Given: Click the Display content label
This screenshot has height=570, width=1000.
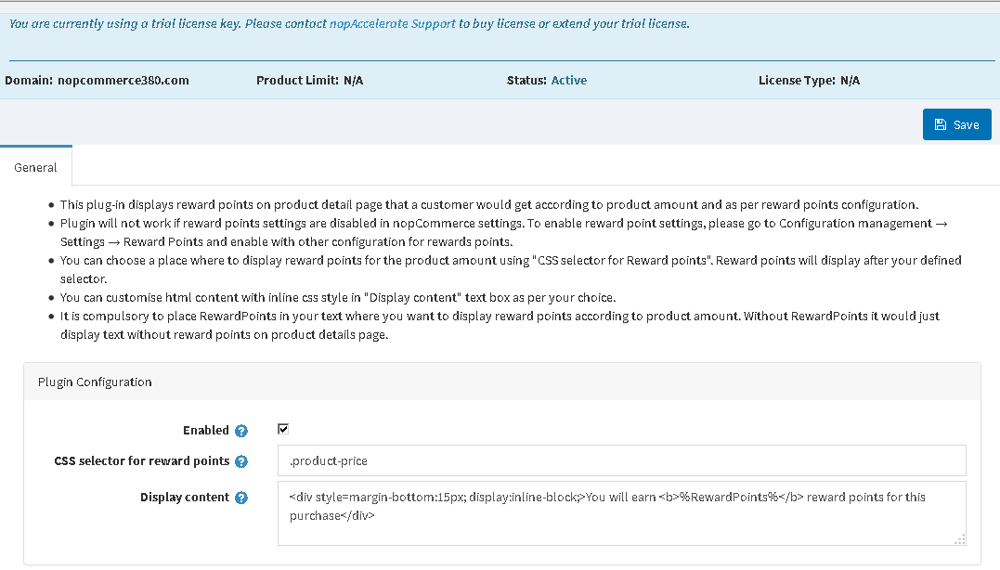Looking at the screenshot, I should pos(184,498).
